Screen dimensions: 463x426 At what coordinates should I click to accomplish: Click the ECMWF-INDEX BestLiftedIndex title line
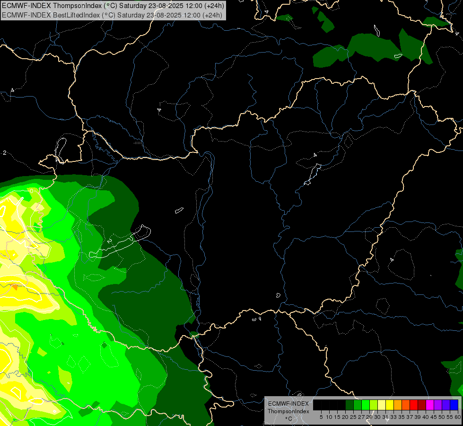[112, 15]
